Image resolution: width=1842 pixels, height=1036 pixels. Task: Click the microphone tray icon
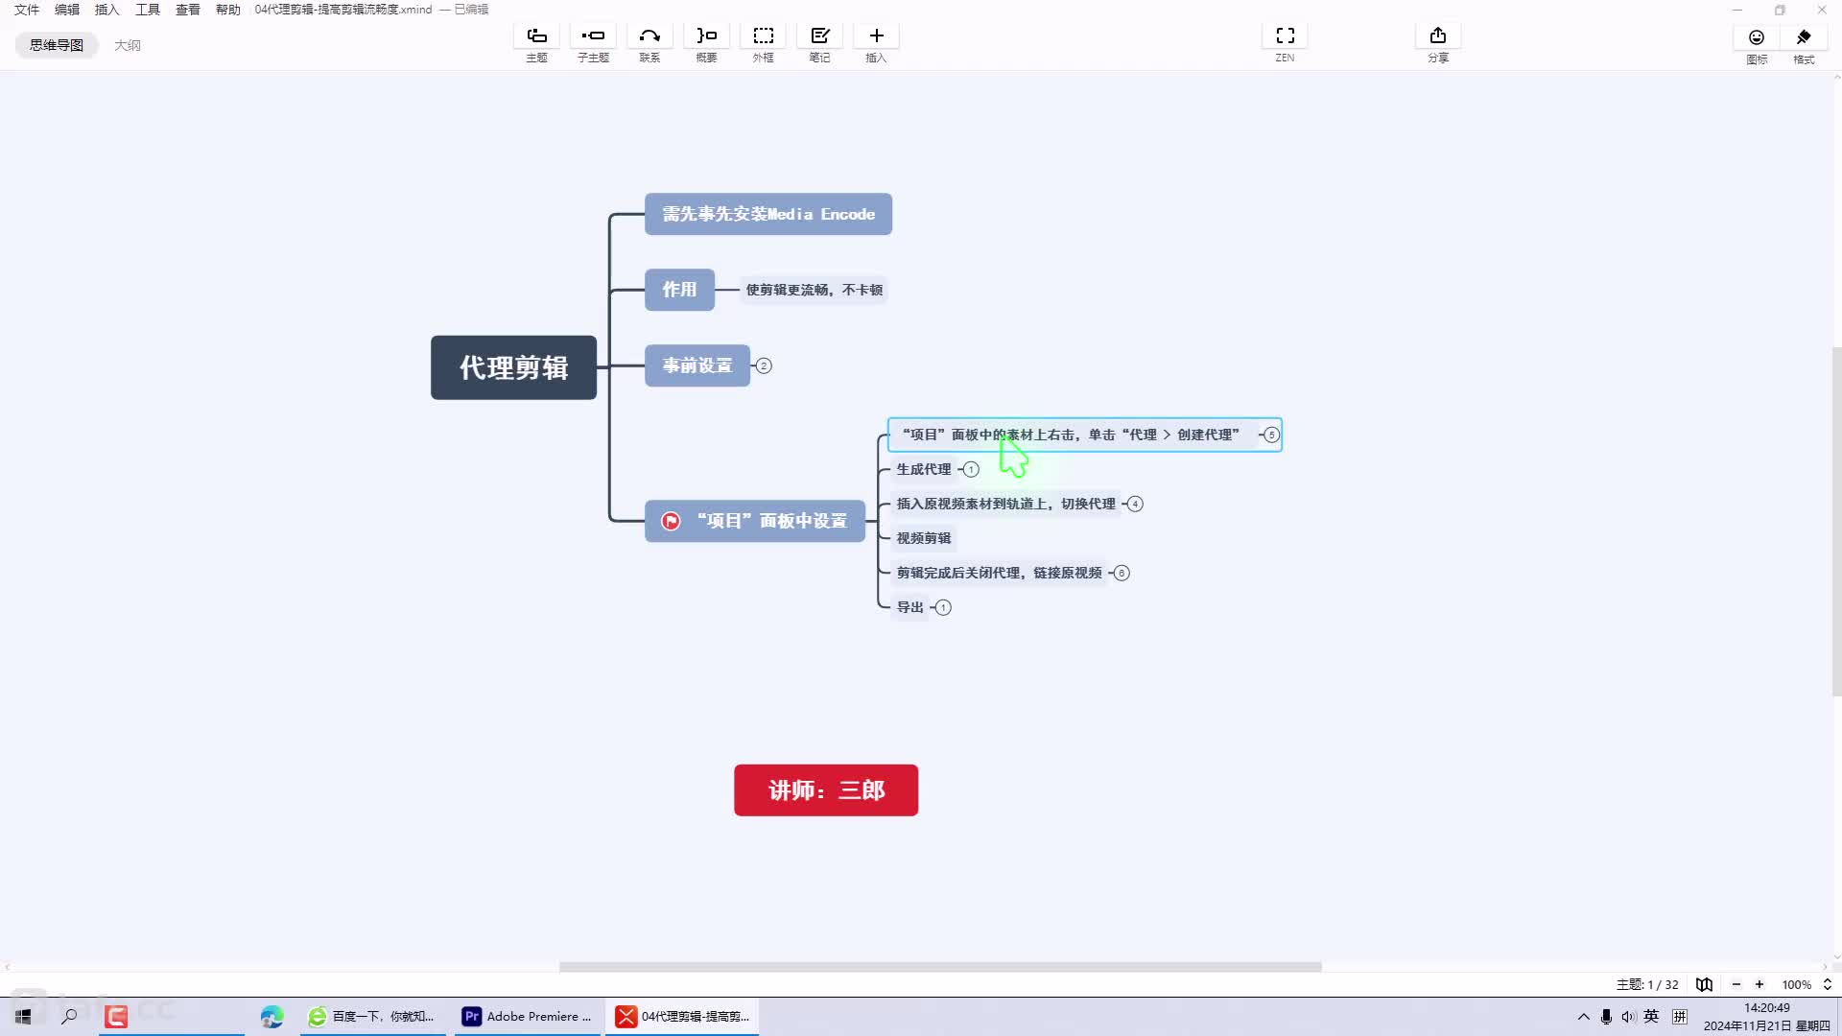coord(1606,1017)
